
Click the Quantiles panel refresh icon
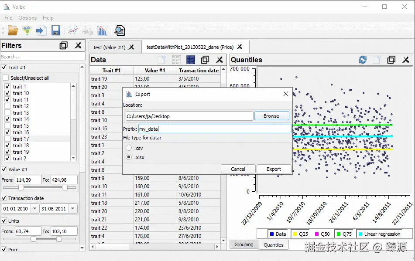363,60
